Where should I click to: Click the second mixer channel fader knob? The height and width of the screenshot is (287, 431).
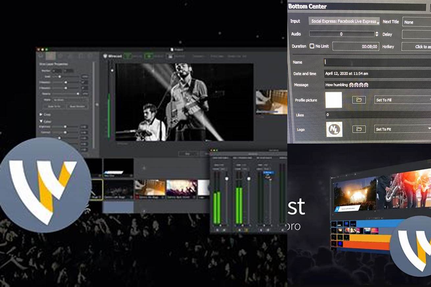tap(249, 178)
